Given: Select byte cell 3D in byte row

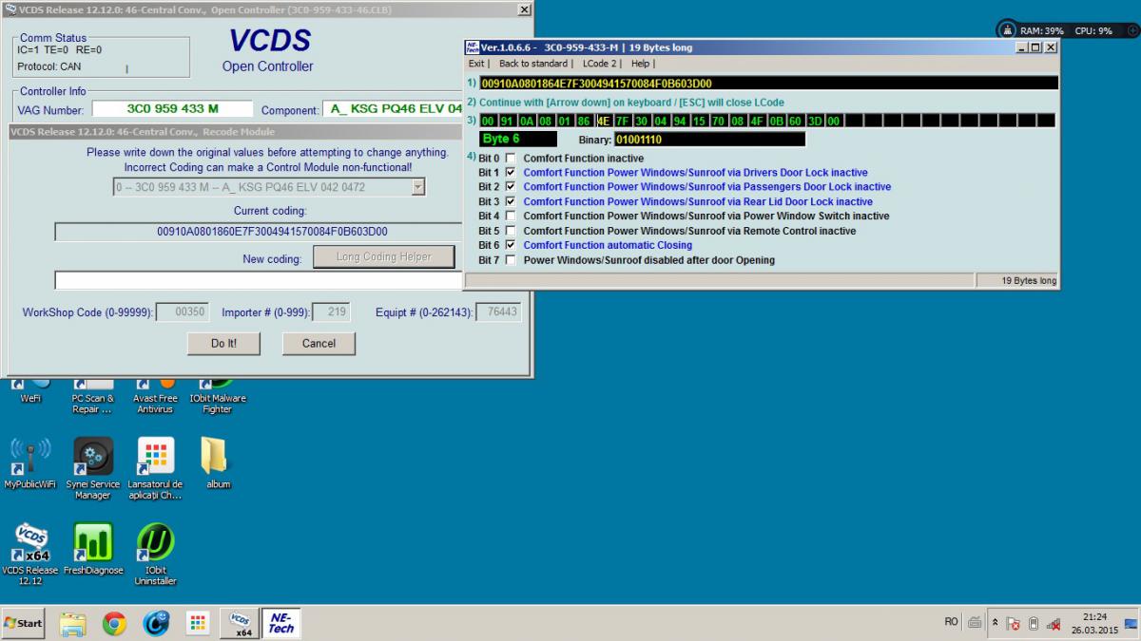Looking at the screenshot, I should 814,121.
